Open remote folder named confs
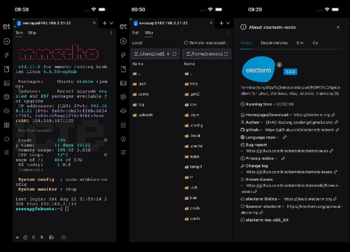350x252 pixels. pos(192,218)
